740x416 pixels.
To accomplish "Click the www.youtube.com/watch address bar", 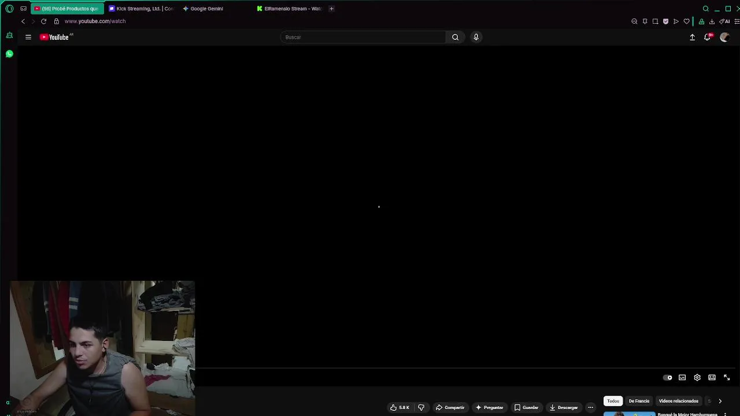I will coord(95,21).
